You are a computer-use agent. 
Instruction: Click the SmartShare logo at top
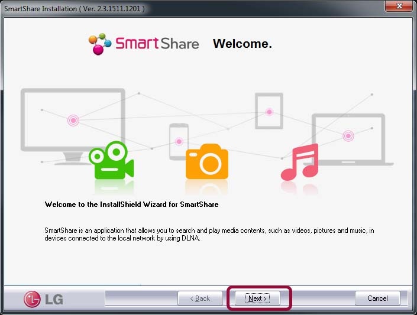144,44
